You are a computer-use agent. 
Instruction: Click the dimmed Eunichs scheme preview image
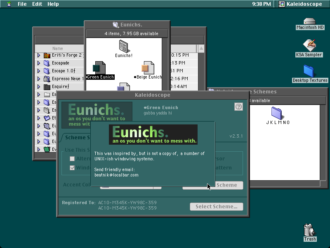coord(97,115)
